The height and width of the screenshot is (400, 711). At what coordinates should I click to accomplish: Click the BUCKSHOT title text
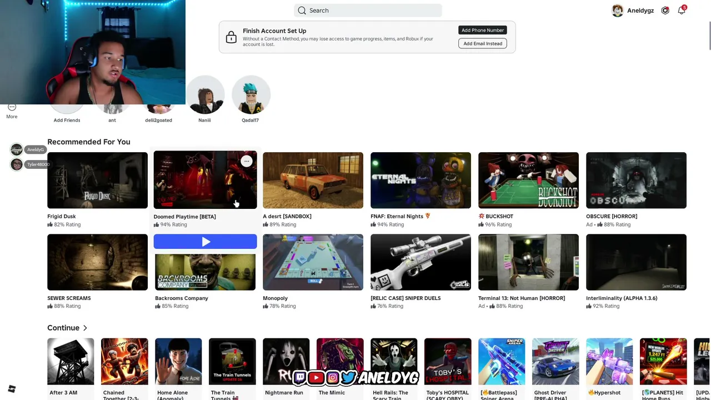[499, 216]
